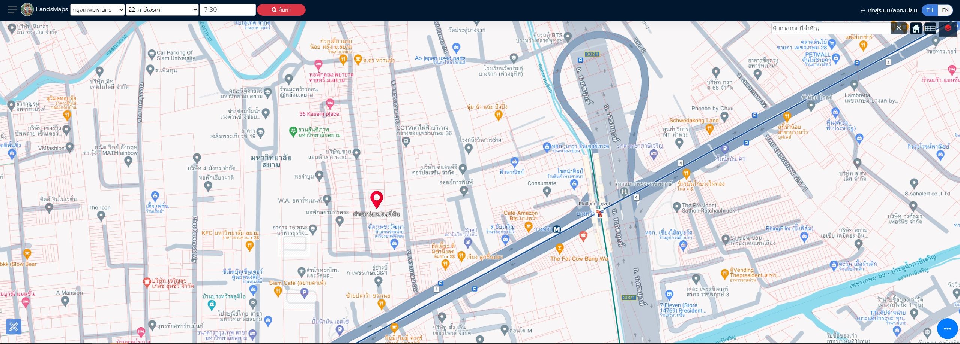Click the Café Amazon Bts บางหว้า pin
This screenshot has height=344, width=960.
(528, 226)
